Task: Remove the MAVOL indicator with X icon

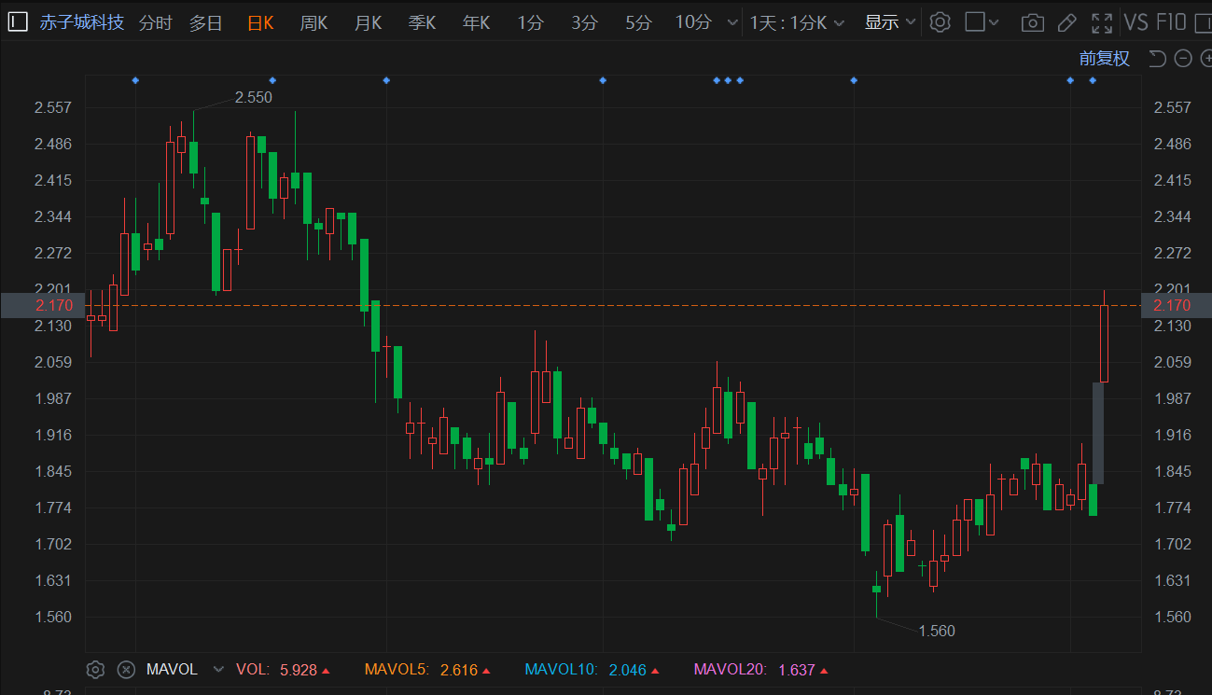Action: [126, 669]
